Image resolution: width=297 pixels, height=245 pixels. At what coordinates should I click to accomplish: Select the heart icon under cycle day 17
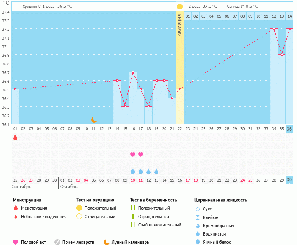point(141,154)
